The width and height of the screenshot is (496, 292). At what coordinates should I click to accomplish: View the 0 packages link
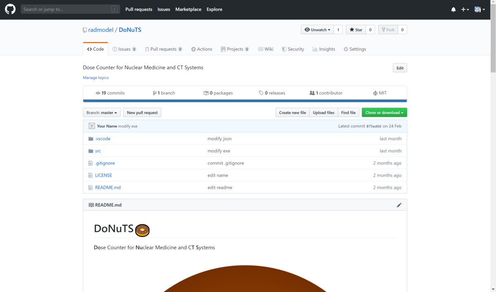[218, 93]
